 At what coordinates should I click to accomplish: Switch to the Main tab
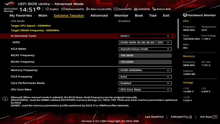click(43, 15)
